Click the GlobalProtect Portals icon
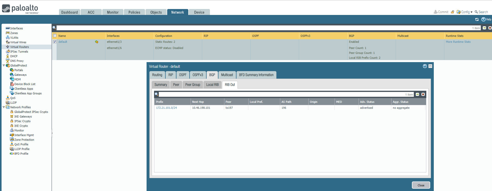The height and width of the screenshot is (191, 492). 12,70
